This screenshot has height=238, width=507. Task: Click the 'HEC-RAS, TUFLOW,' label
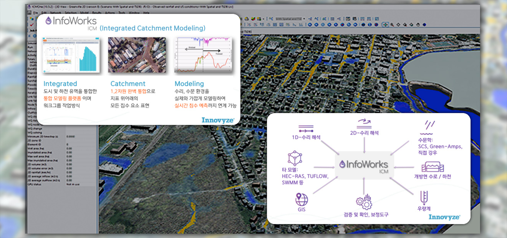305,176
